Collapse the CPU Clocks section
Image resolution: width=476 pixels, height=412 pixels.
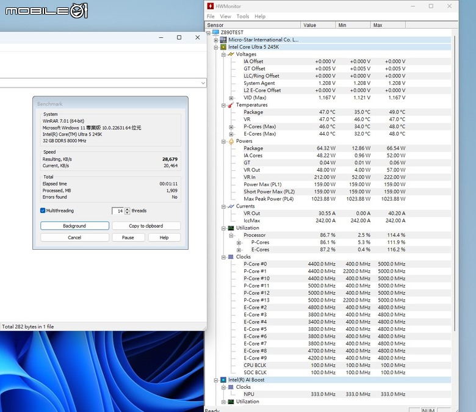click(x=223, y=257)
